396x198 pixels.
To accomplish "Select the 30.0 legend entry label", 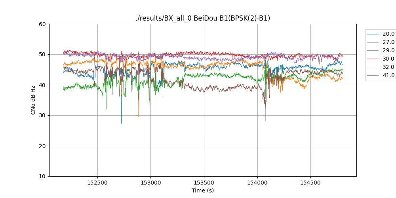I will pyautogui.click(x=388, y=59).
